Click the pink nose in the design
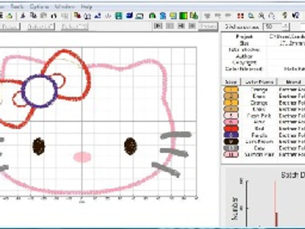 point(82,157)
